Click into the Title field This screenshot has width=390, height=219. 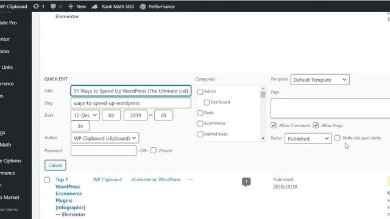[131, 91]
